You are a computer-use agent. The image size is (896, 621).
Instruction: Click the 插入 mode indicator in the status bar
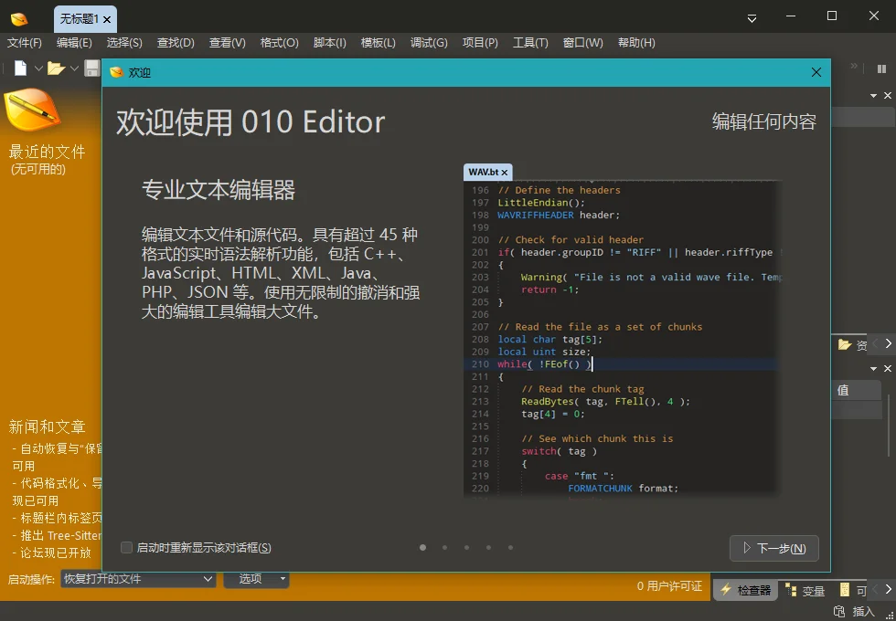[863, 611]
